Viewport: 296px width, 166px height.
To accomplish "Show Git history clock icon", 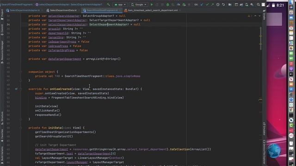I will (218, 5).
